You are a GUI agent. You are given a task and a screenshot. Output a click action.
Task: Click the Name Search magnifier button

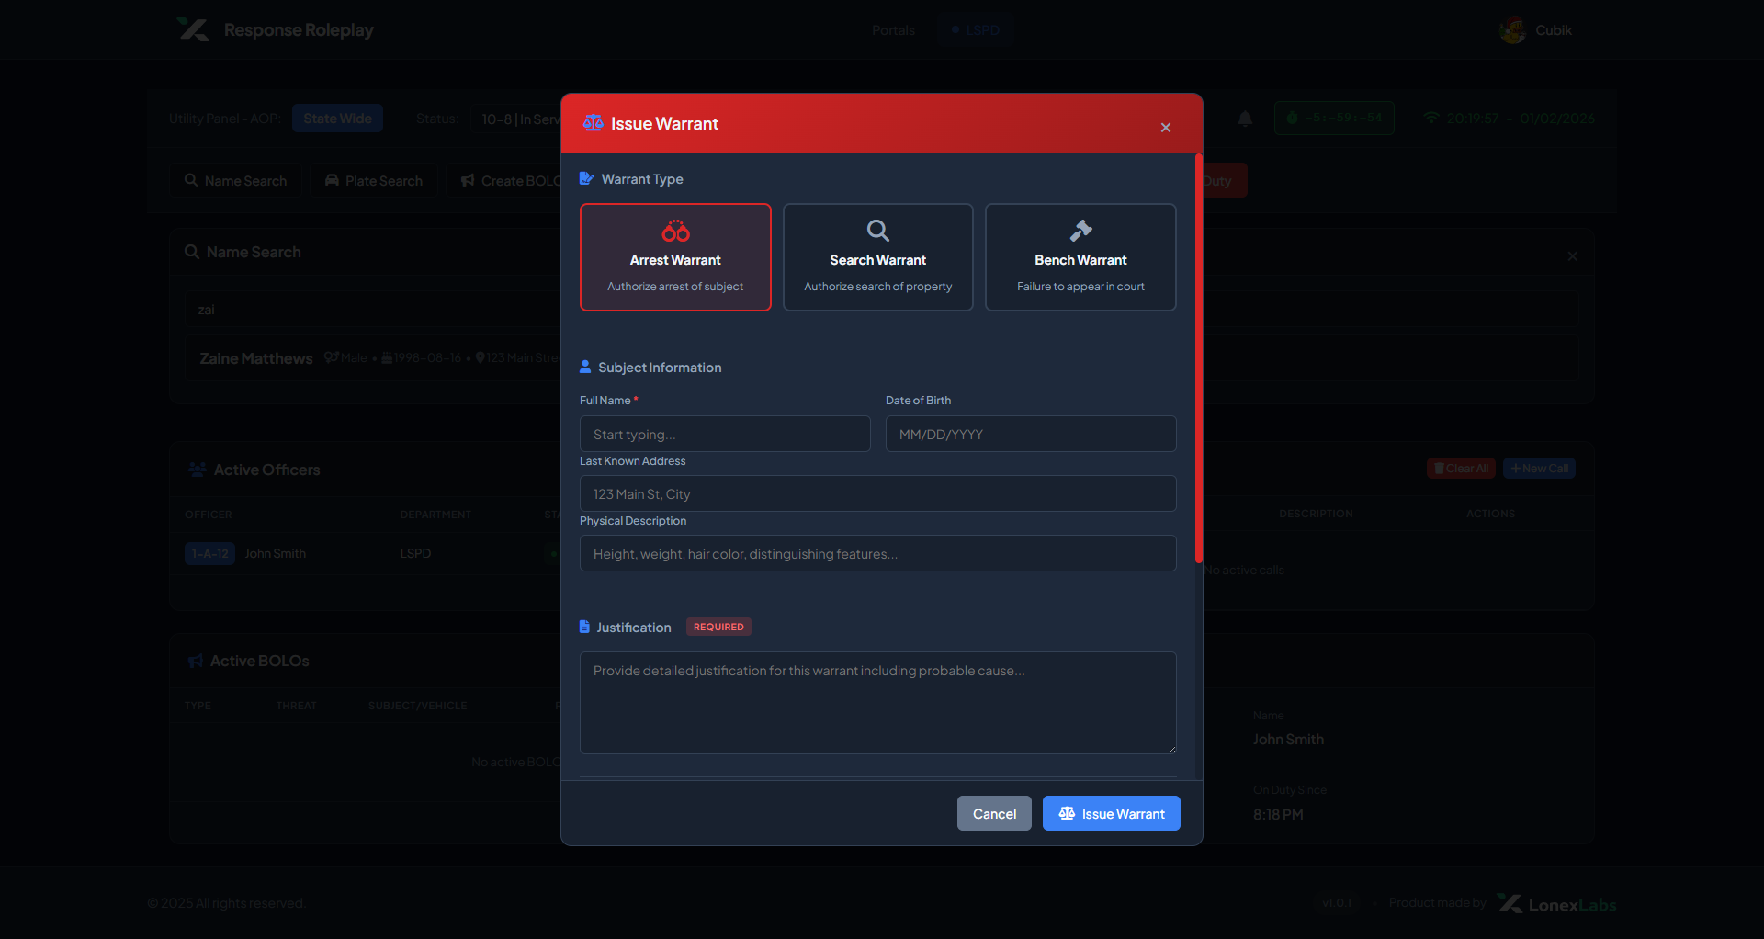click(236, 181)
